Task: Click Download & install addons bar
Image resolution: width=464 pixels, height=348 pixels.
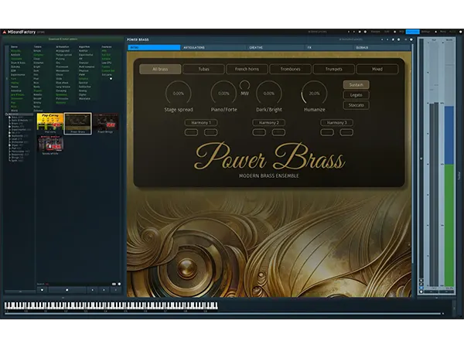Action: pos(63,39)
